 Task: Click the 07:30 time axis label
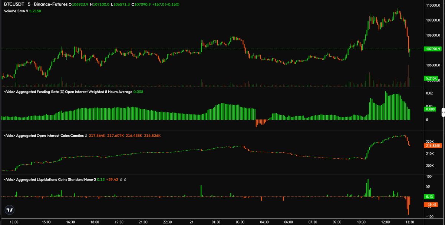pos(313,222)
